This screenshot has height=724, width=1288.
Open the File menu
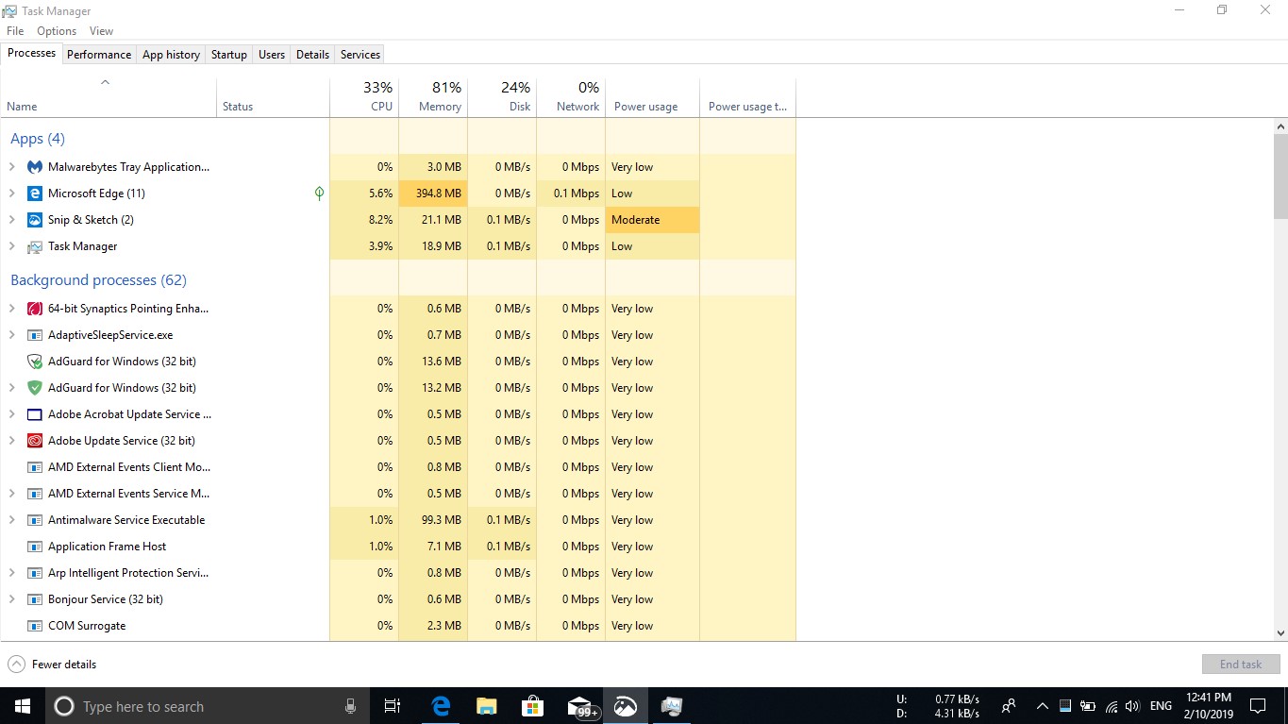click(x=15, y=31)
